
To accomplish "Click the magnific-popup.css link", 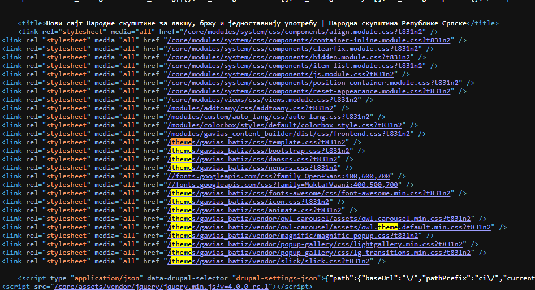I will pyautogui.click(x=301, y=236).
